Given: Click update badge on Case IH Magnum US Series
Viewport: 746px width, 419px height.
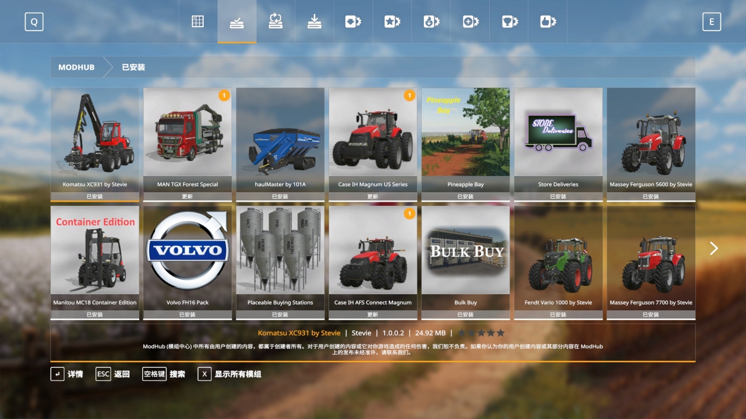Looking at the screenshot, I should click(409, 95).
